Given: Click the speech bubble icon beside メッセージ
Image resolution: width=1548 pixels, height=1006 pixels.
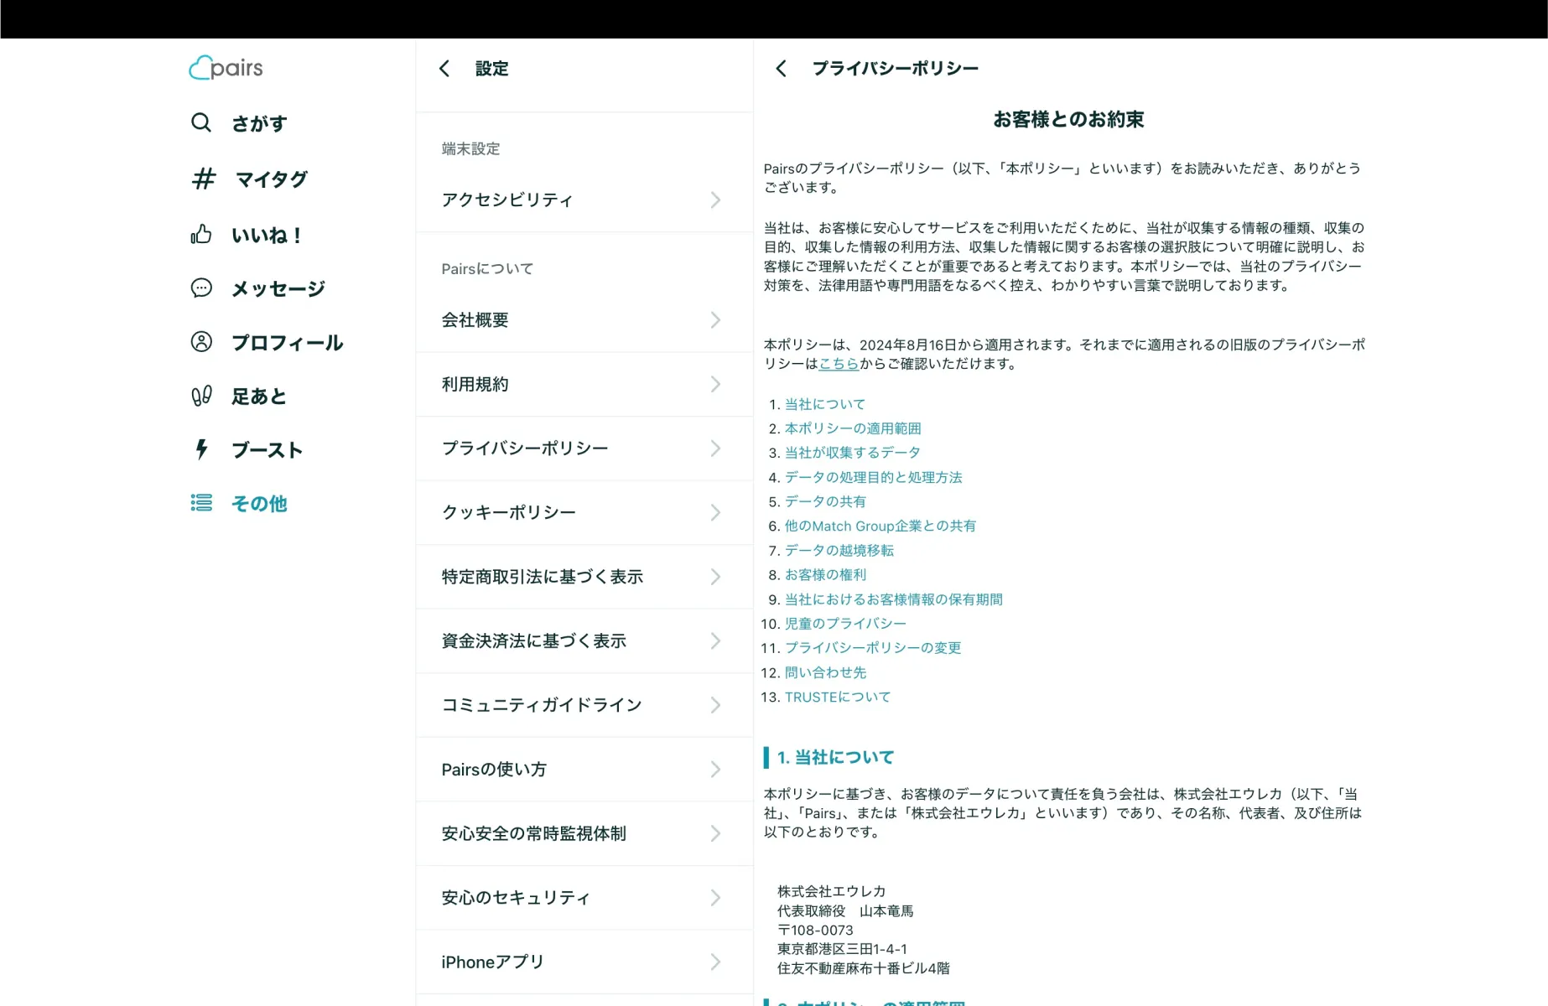Looking at the screenshot, I should [x=201, y=288].
